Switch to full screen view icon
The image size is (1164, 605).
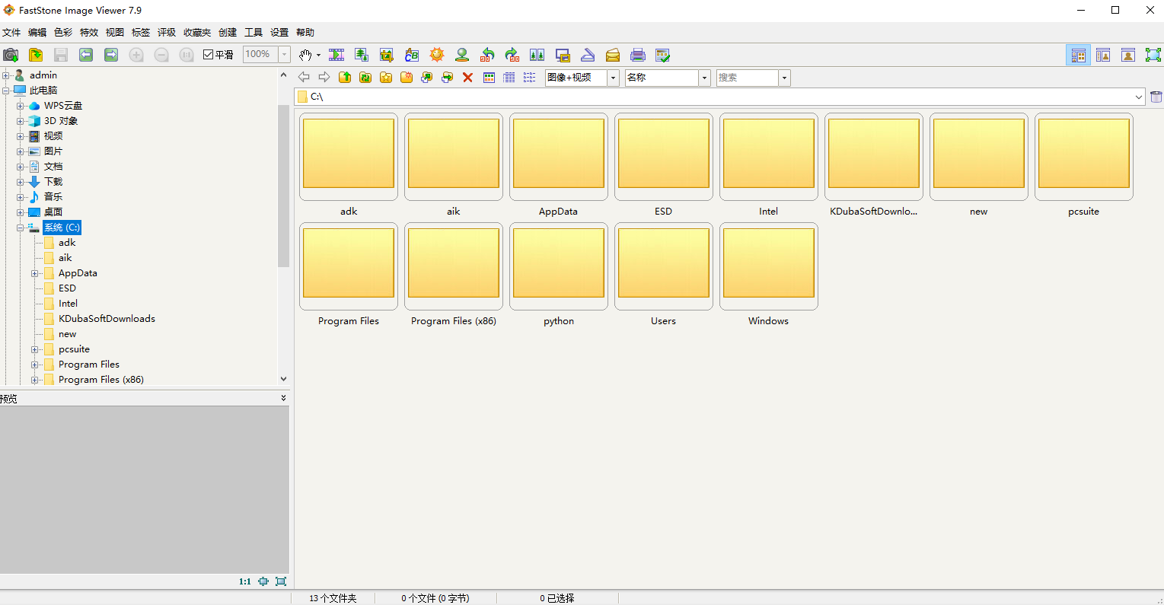click(1153, 55)
